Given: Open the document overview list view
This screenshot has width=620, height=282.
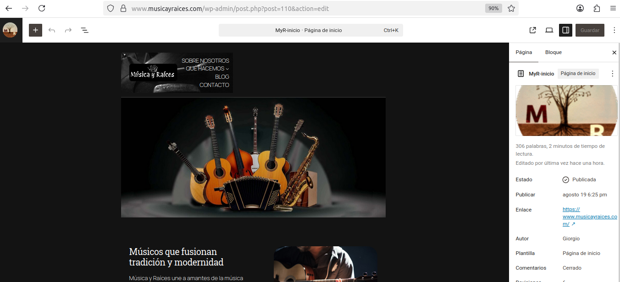Looking at the screenshot, I should (85, 30).
